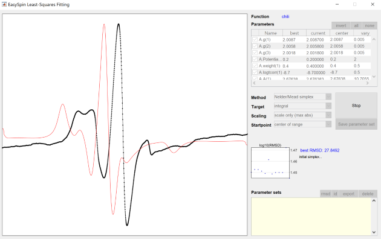The width and height of the screenshot is (381, 239).
Task: Click the invert selection button
Action: click(341, 26)
